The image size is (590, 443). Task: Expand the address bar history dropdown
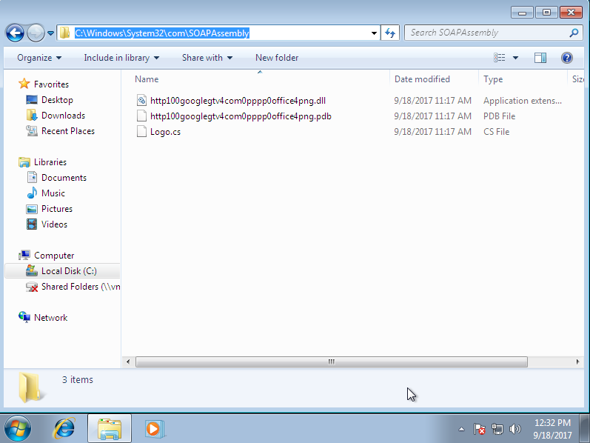pos(374,33)
